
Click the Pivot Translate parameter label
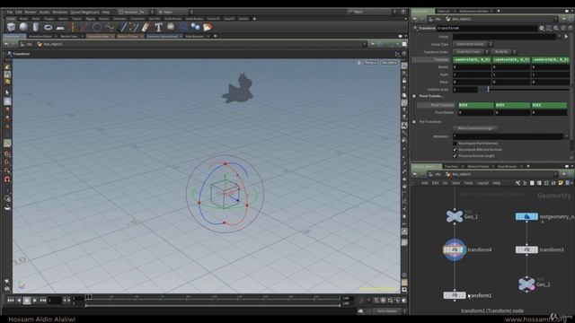coord(441,105)
